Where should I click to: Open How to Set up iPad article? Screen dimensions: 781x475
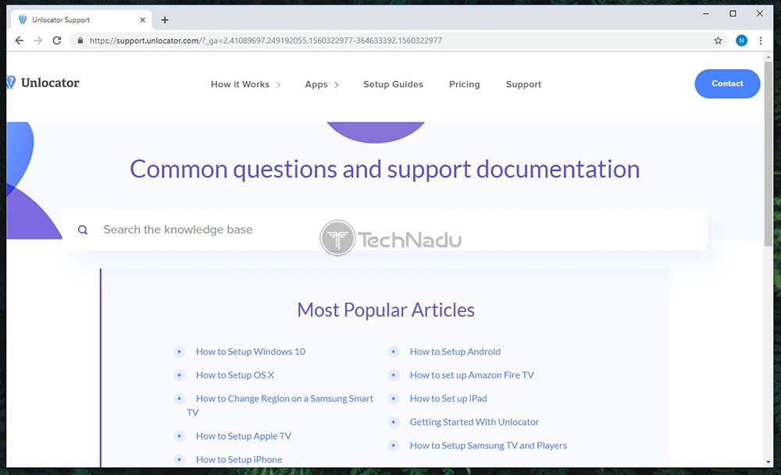pyautogui.click(x=448, y=399)
